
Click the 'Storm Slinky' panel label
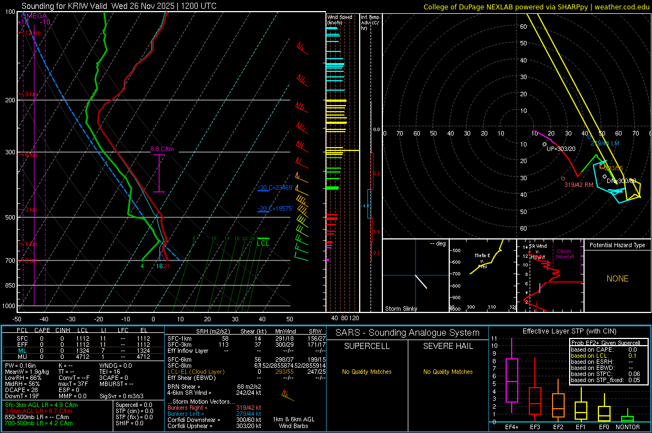[x=401, y=309]
